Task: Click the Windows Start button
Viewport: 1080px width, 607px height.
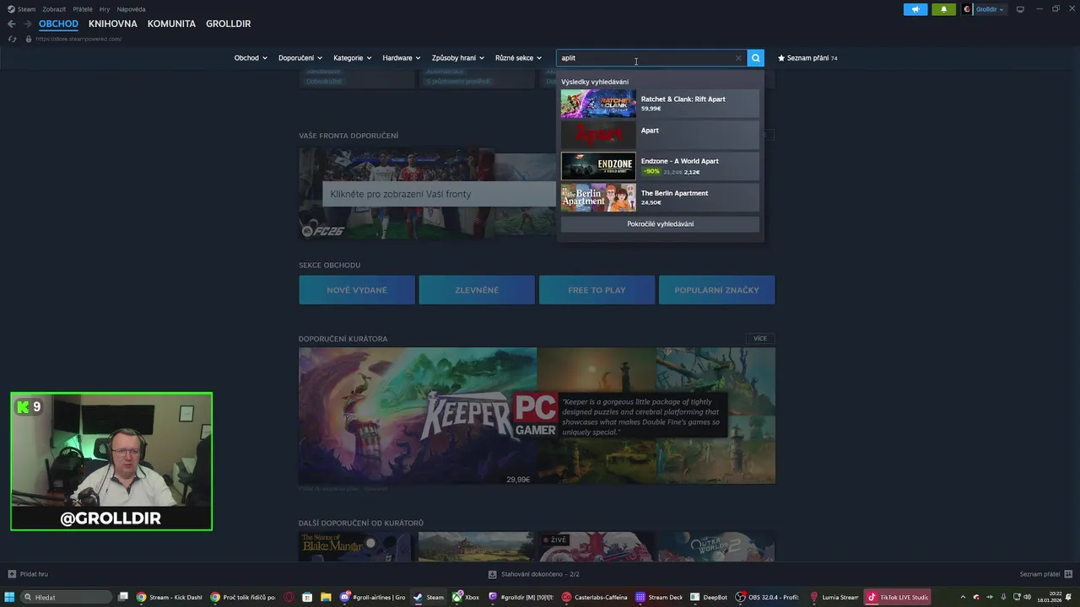Action: pyautogui.click(x=9, y=597)
